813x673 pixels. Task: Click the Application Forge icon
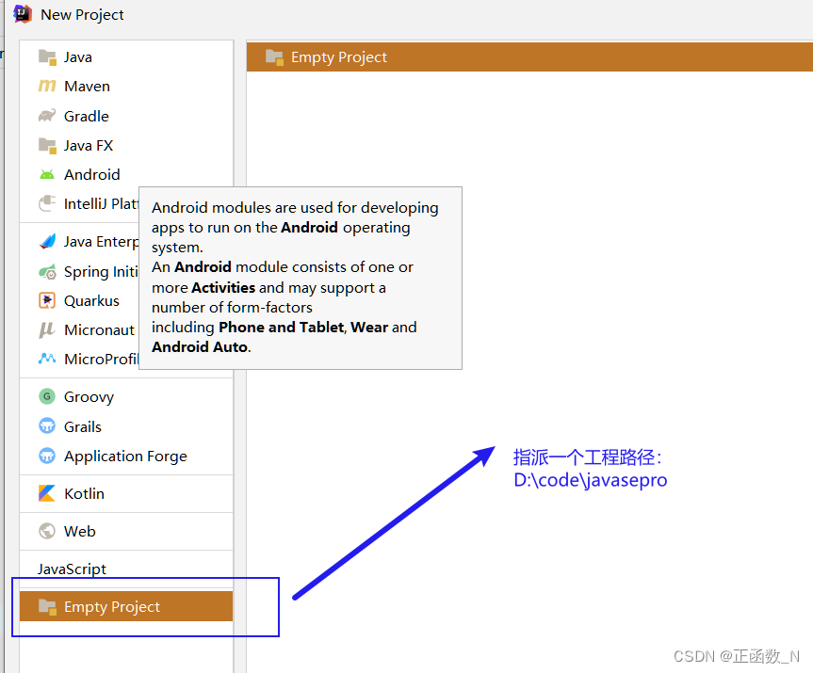(47, 456)
